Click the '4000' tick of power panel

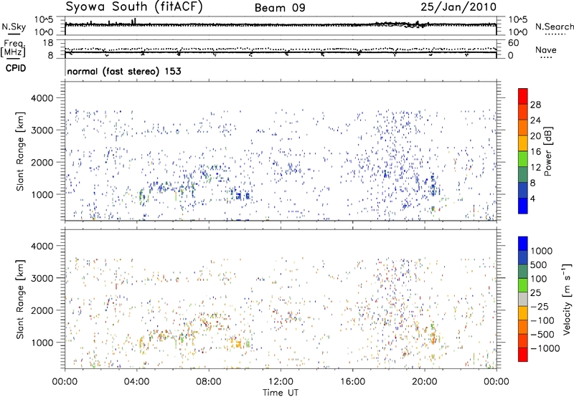42,98
